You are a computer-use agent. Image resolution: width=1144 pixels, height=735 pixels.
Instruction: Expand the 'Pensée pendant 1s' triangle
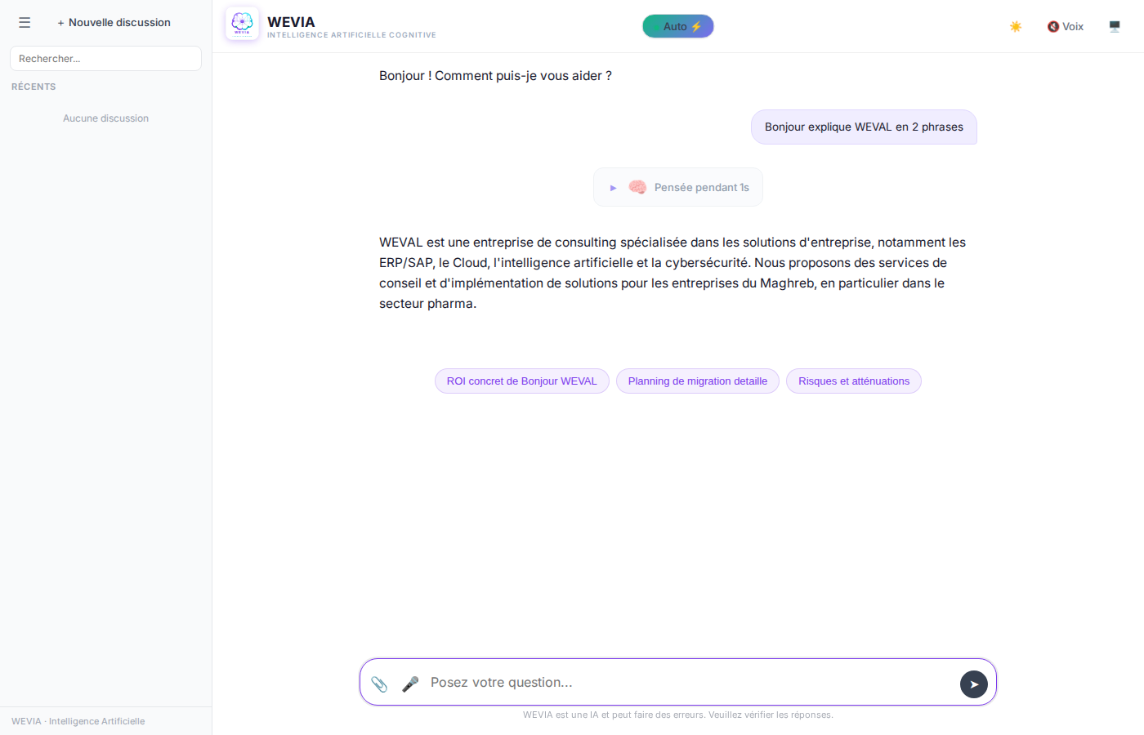click(613, 188)
